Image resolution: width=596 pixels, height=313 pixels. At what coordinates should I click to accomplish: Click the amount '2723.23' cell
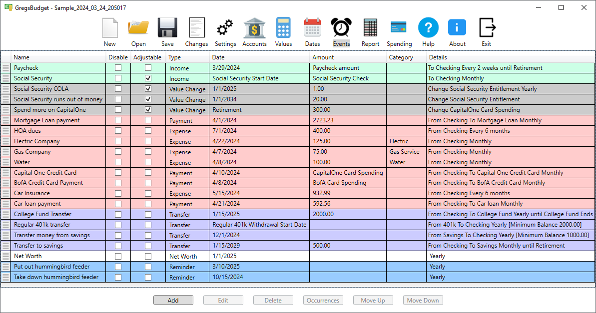pyautogui.click(x=348, y=120)
